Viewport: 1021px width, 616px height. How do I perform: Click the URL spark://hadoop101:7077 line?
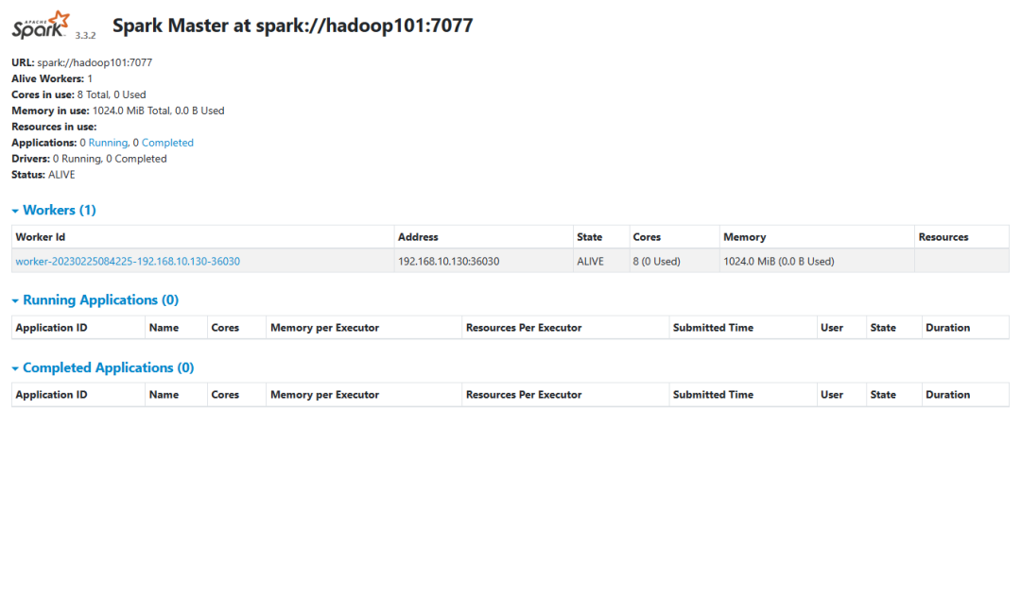(x=82, y=62)
